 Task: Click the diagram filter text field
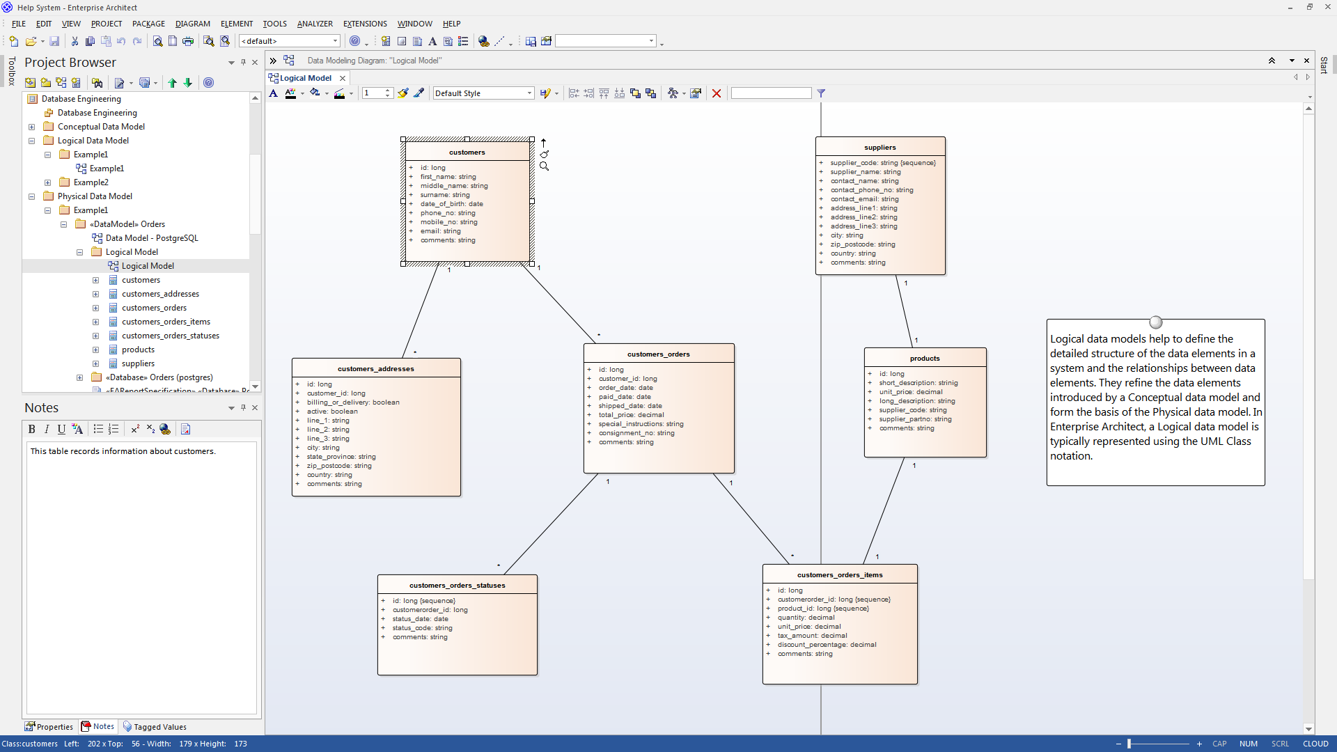point(771,93)
